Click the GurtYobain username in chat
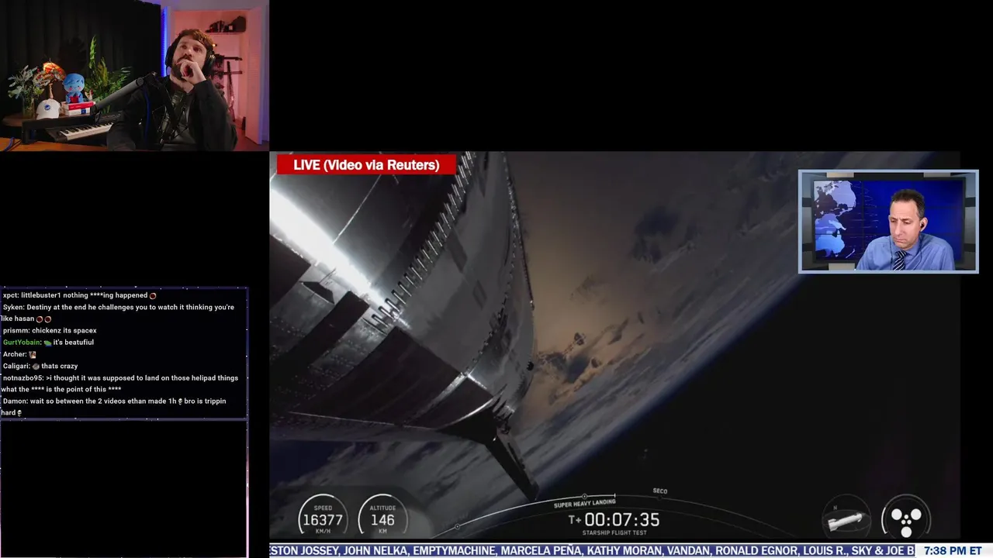This screenshot has height=558, width=993. tap(22, 342)
